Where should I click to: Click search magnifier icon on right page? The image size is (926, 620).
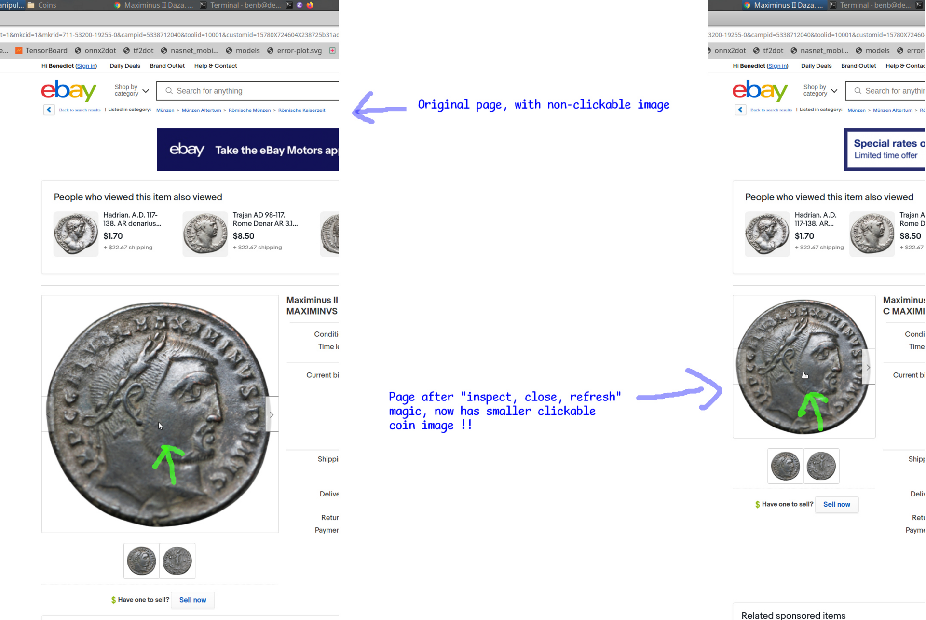[x=858, y=91]
